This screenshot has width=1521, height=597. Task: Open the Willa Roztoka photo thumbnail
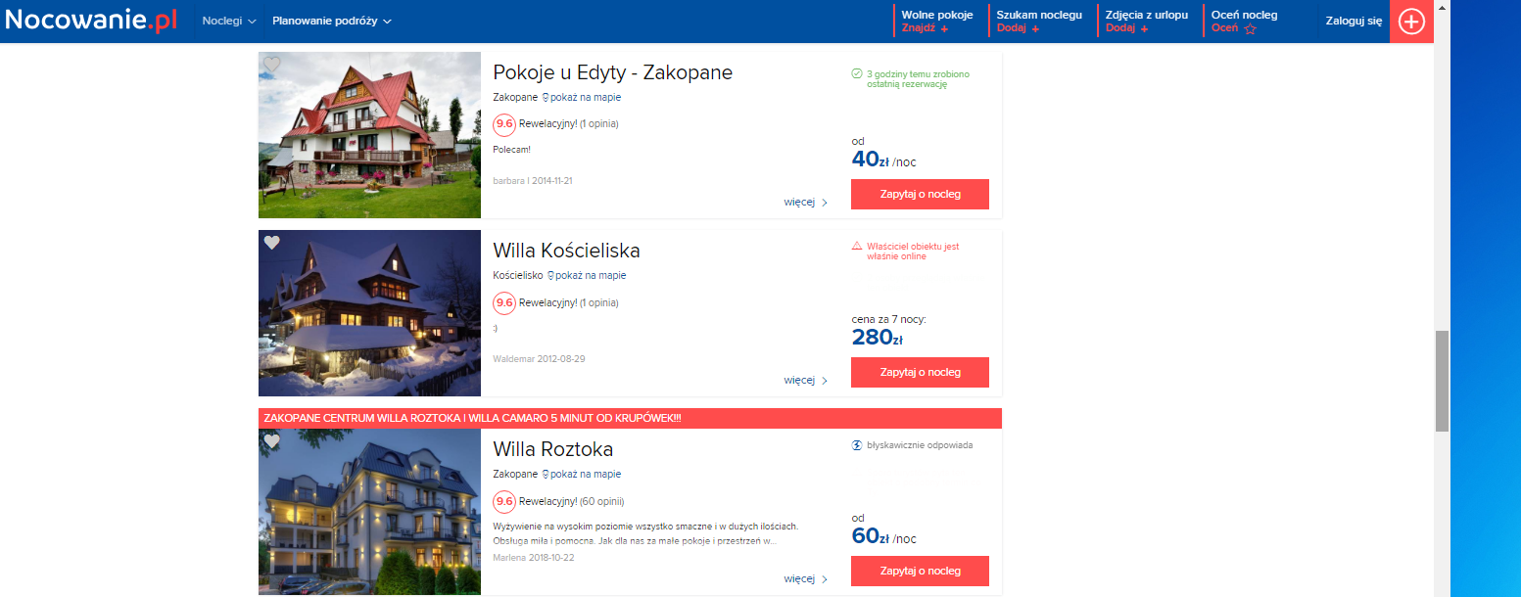(x=369, y=511)
